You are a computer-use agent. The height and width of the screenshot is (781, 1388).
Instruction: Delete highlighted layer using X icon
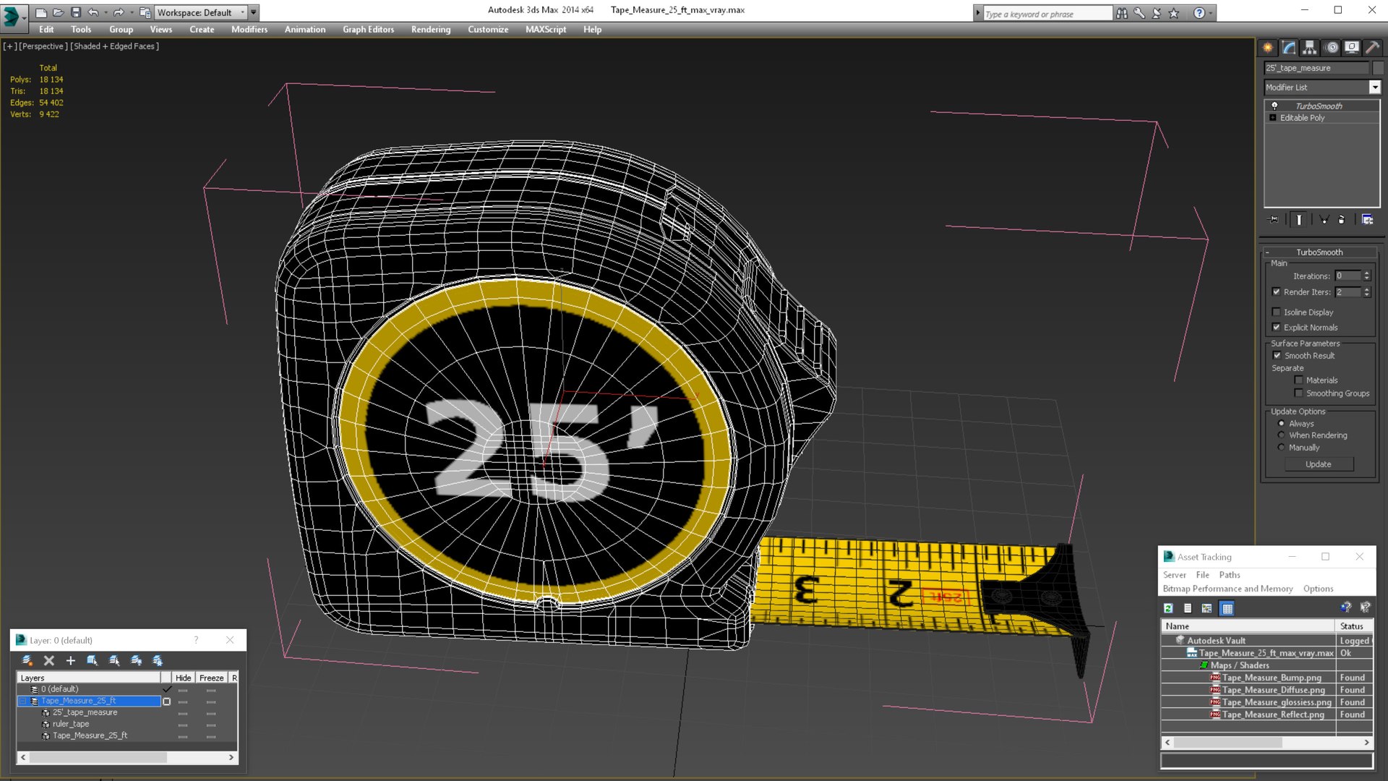click(x=49, y=660)
